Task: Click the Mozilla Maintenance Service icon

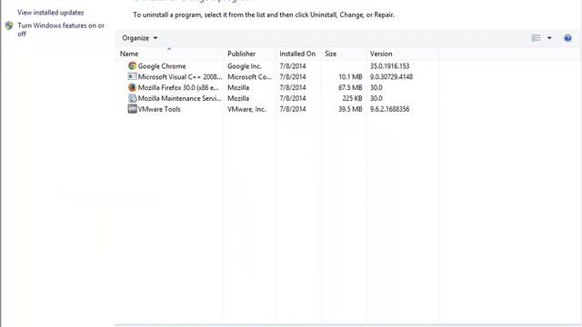Action: click(x=132, y=98)
